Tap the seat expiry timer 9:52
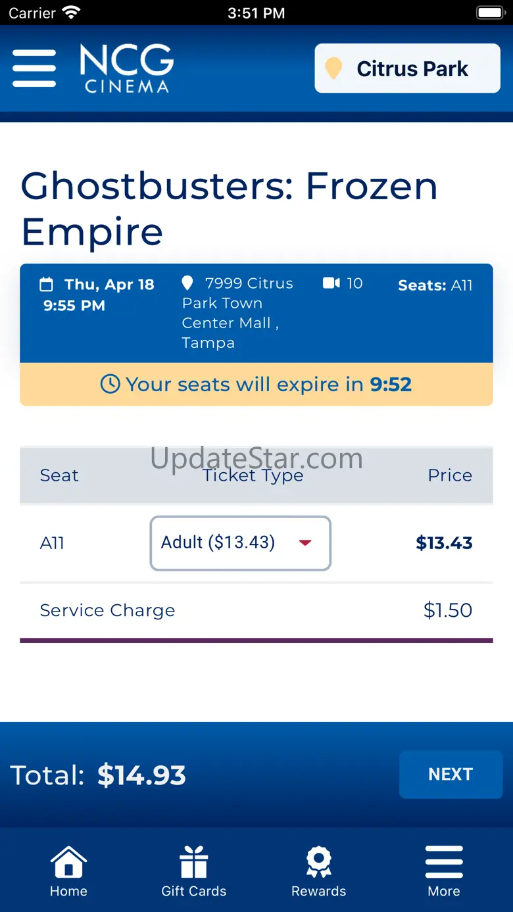513x912 pixels. tap(391, 384)
